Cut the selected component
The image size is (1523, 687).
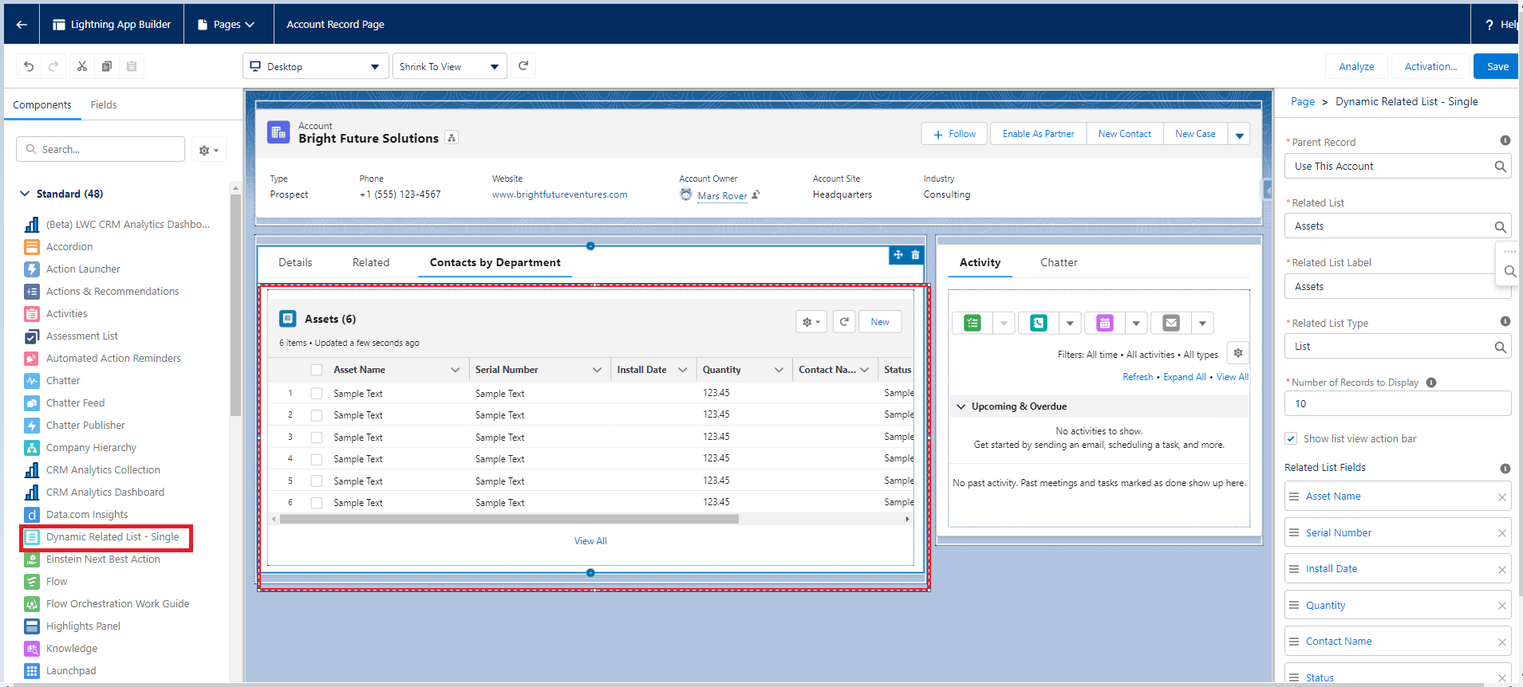[82, 66]
